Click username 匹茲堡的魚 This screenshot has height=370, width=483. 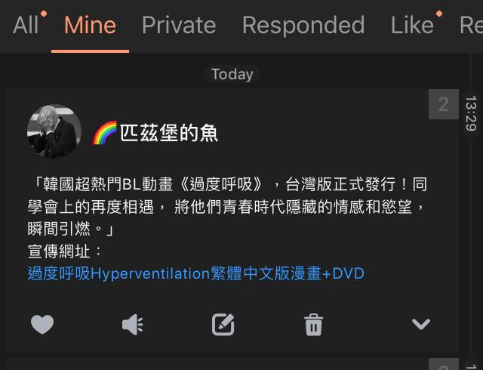169,133
